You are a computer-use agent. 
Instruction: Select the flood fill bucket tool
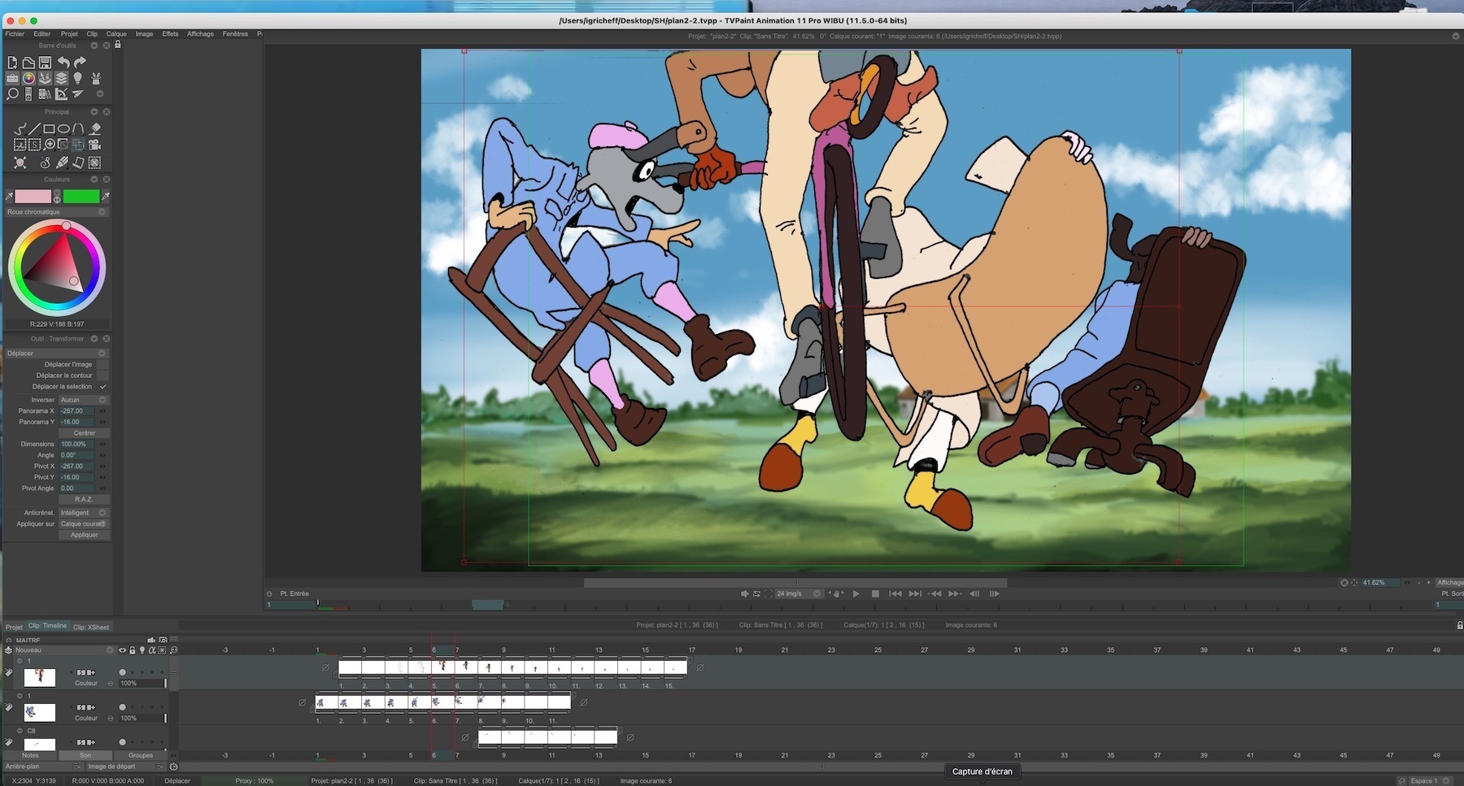[x=95, y=128]
